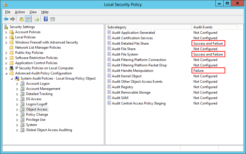The width and height of the screenshot is (246, 154).
Task: Expand the Account Policies tree node
Action: click(x=7, y=32)
